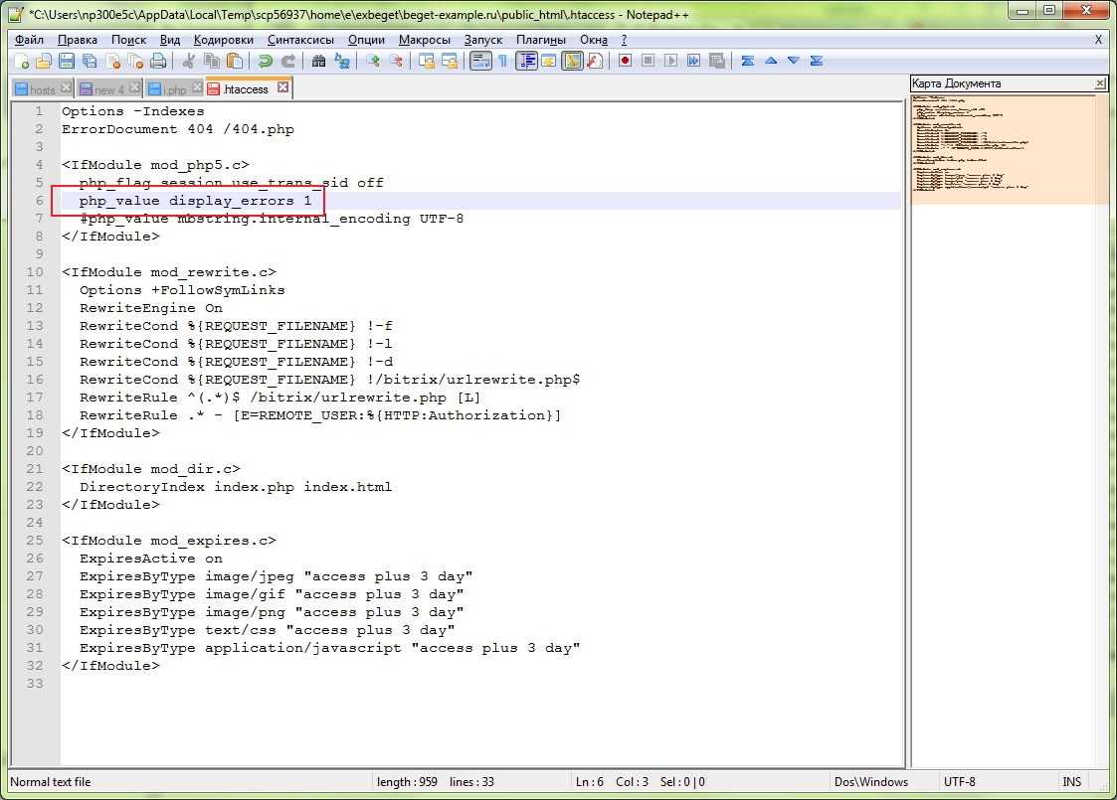Toggle the Document Map toolbar button

click(x=572, y=61)
